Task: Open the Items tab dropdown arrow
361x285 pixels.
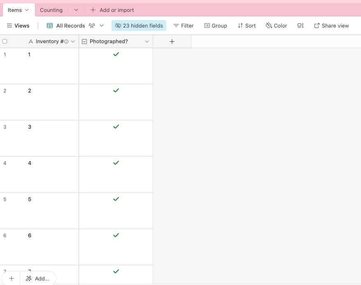Action: point(27,10)
